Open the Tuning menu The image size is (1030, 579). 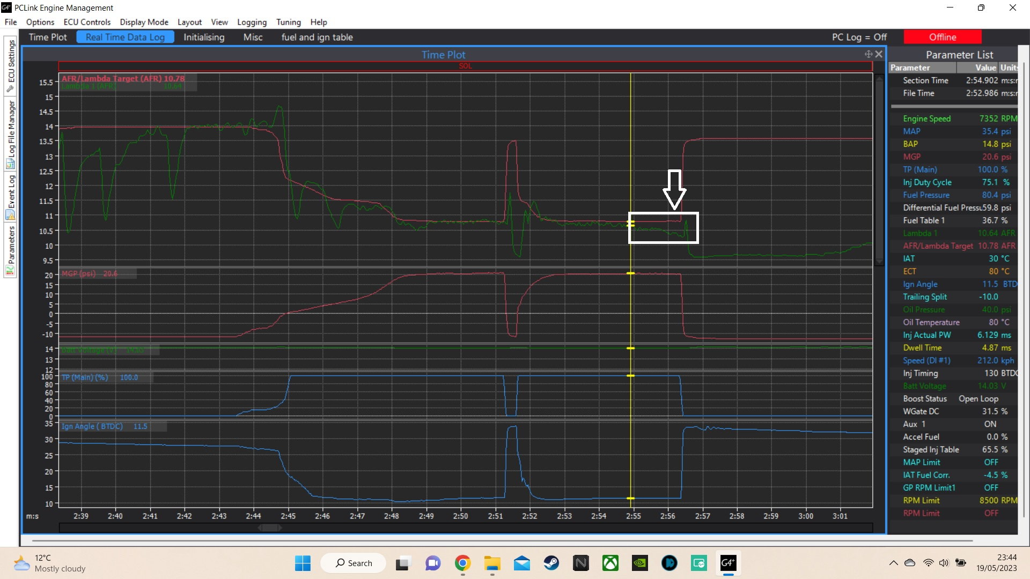pos(289,22)
